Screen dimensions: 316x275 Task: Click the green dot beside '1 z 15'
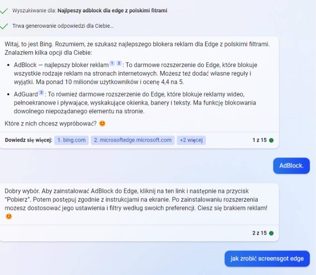[x=271, y=140]
